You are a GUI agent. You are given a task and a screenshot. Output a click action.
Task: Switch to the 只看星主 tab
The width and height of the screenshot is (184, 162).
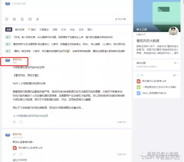pyautogui.click(x=44, y=30)
